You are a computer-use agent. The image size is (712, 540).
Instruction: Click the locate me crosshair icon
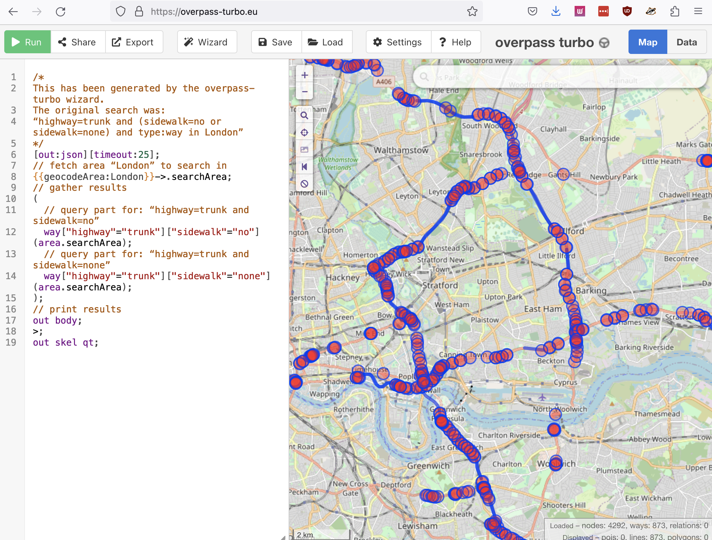304,133
